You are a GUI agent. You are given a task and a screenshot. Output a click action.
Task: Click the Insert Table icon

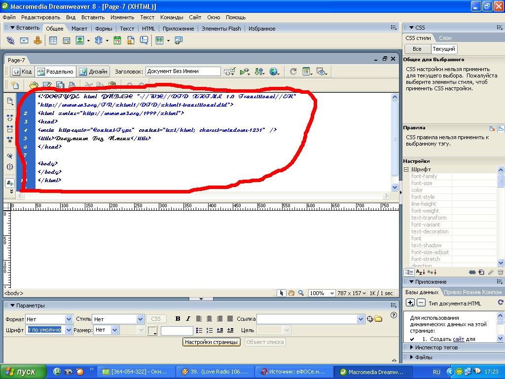[x=53, y=40]
